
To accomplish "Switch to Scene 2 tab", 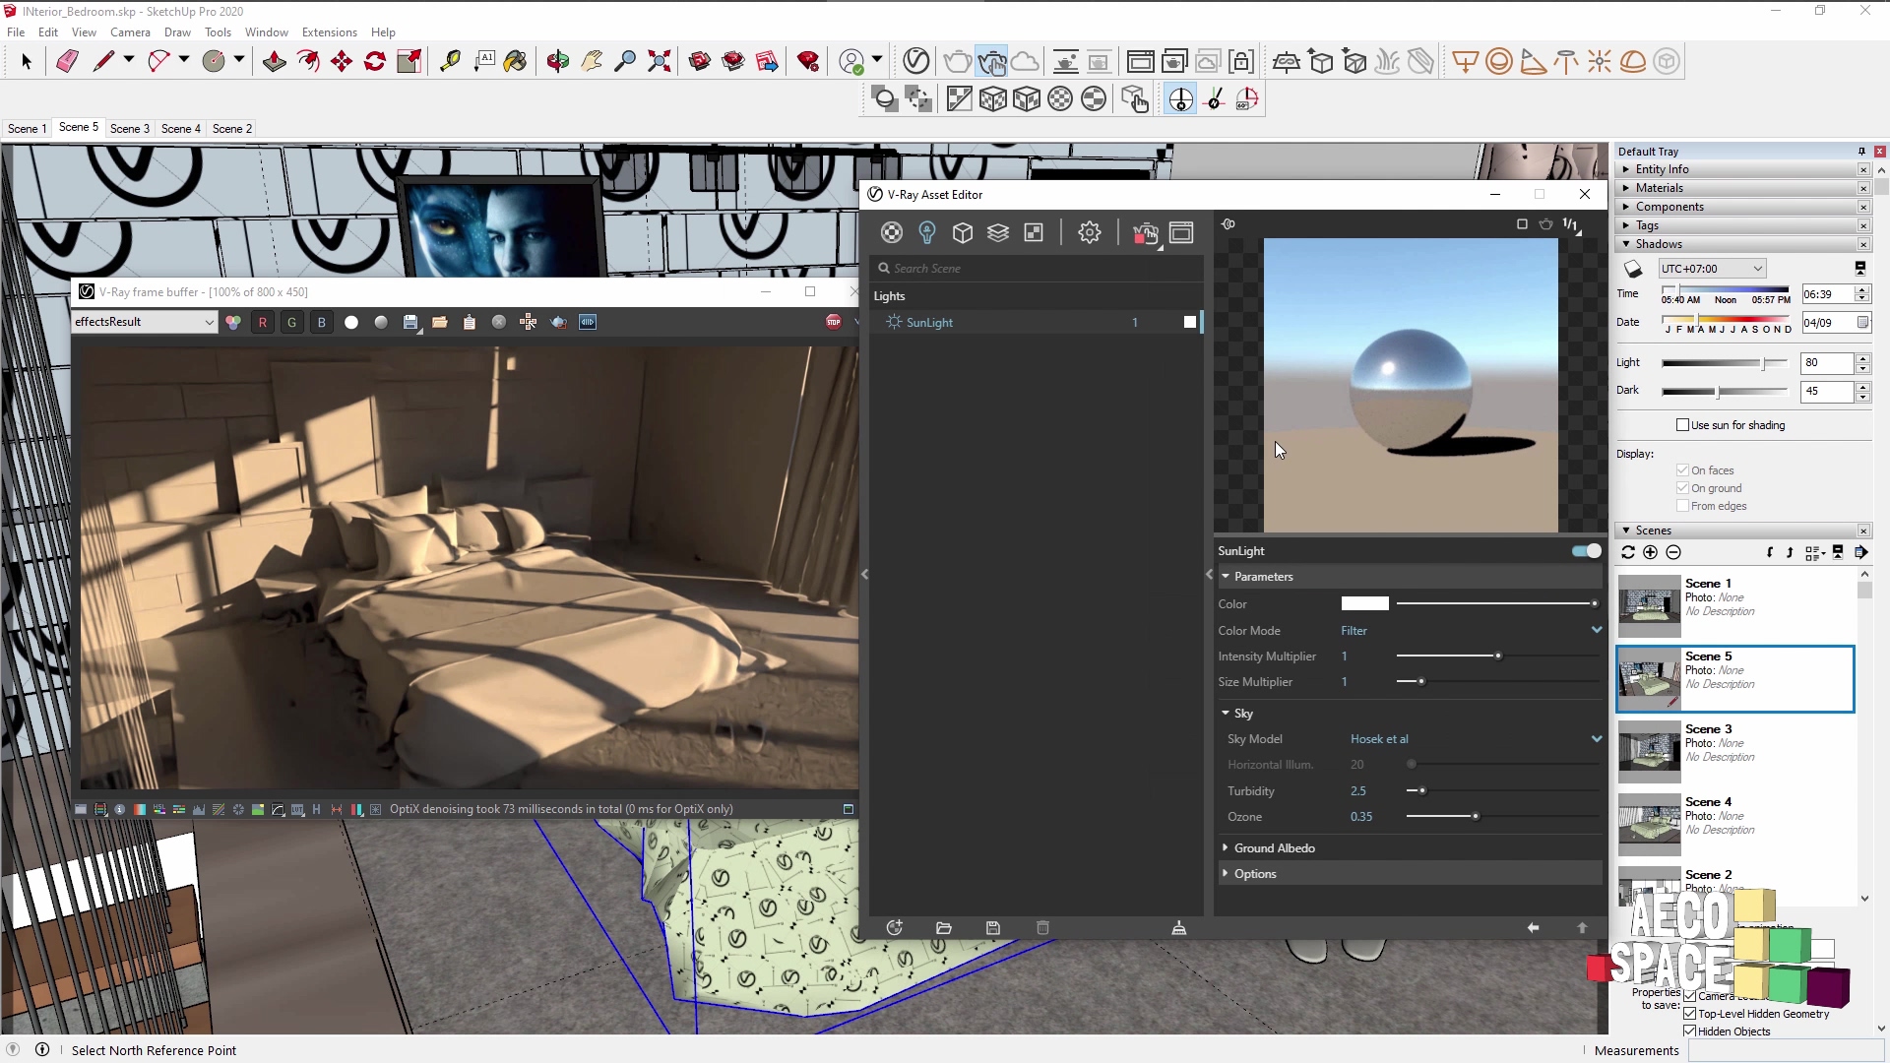I will pos(231,128).
